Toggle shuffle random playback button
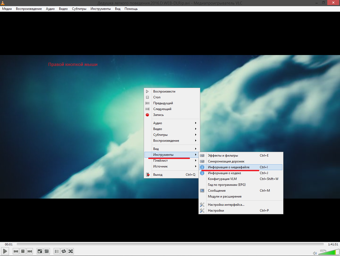 click(70, 251)
